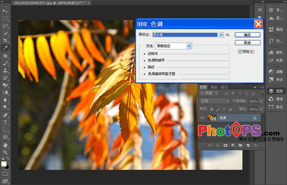Expand the 高级 section
The image size is (287, 185).
click(x=145, y=67)
